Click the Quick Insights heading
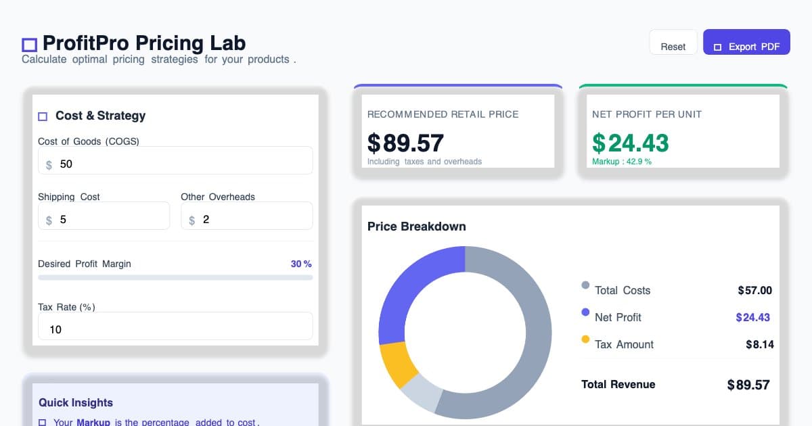Viewport: 812px width, 426px height. coord(76,402)
